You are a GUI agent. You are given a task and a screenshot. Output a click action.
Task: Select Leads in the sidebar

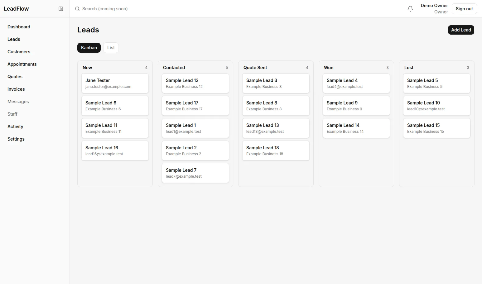14,39
